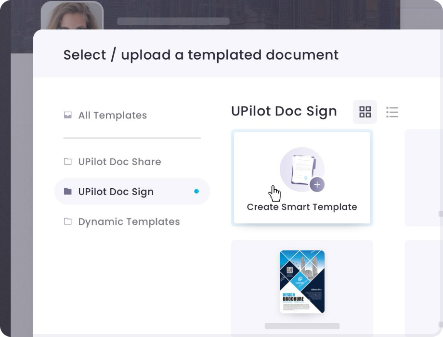Click the UPilot Doc Share folder icon

(67, 161)
